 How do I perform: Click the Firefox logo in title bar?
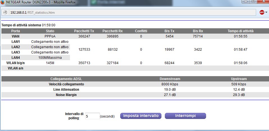pyautogui.click(x=3, y=2)
